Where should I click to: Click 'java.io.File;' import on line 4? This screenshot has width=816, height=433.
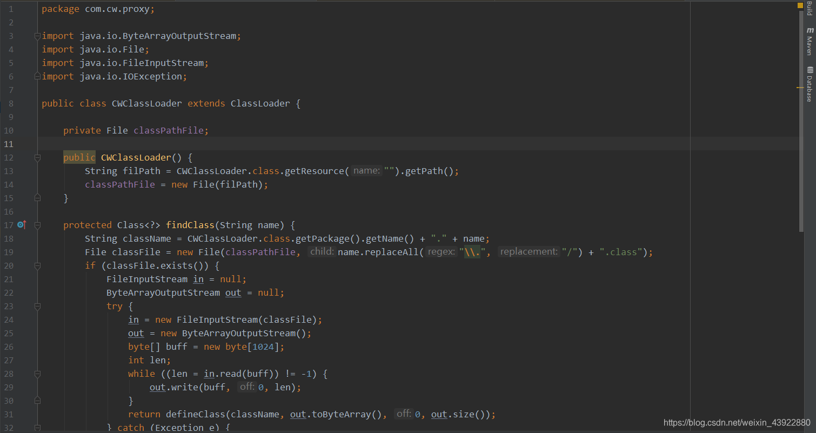point(115,50)
